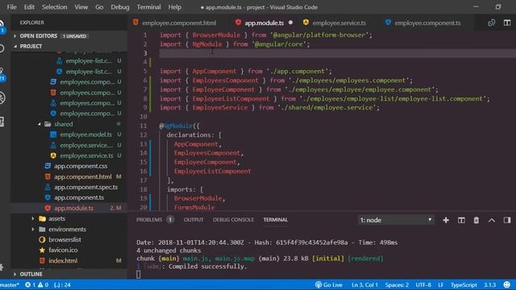This screenshot has width=516, height=290.
Task: Expand the Outline section
Action: pos(69,274)
